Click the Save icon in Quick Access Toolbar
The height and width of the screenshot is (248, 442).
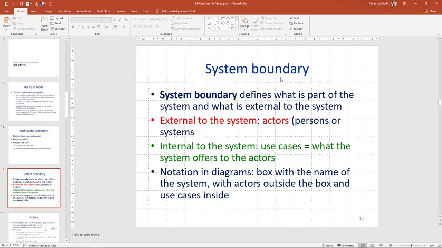pos(7,4)
